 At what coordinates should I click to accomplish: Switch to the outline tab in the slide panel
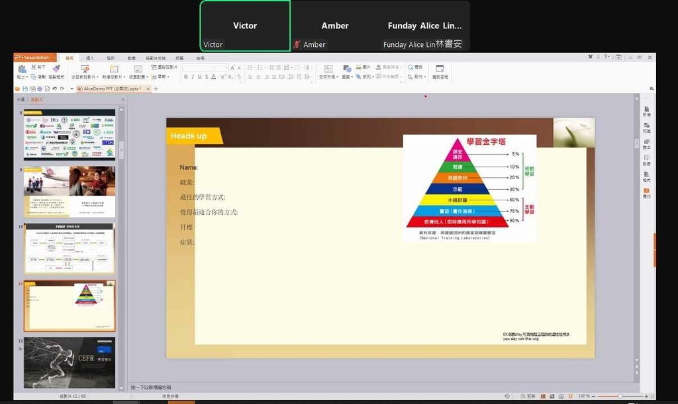[21, 100]
